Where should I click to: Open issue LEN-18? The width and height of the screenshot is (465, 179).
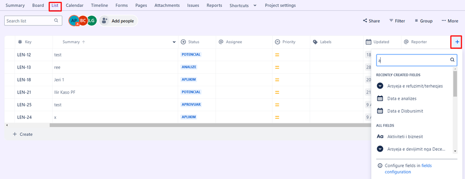(x=24, y=80)
